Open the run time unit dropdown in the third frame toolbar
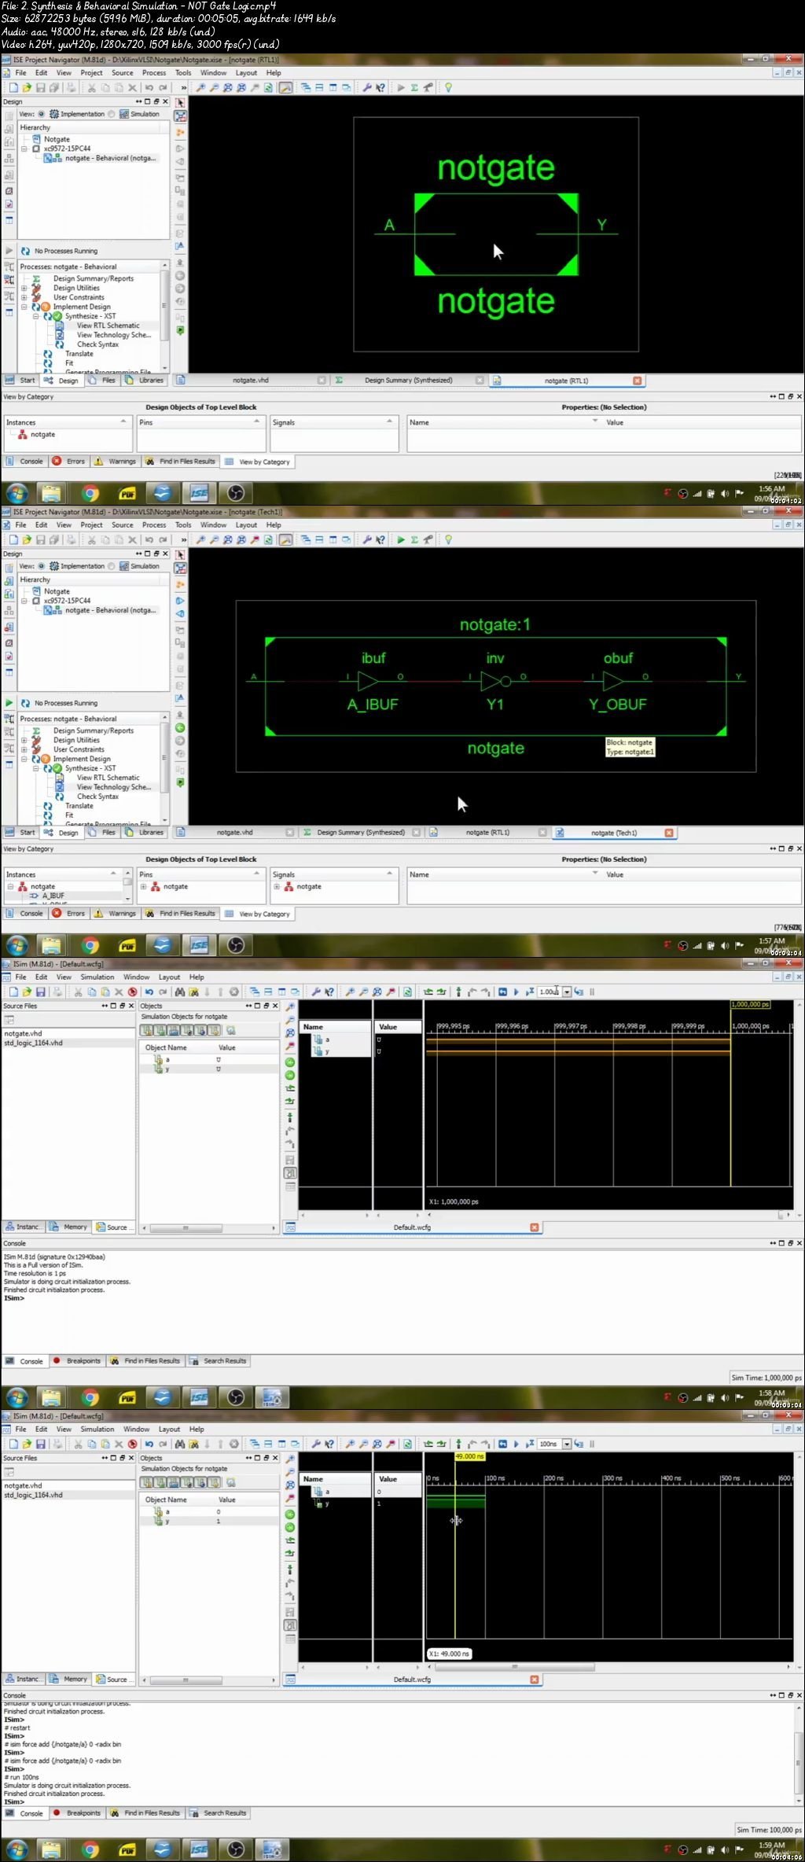Viewport: 805px width, 1862px height. (567, 992)
